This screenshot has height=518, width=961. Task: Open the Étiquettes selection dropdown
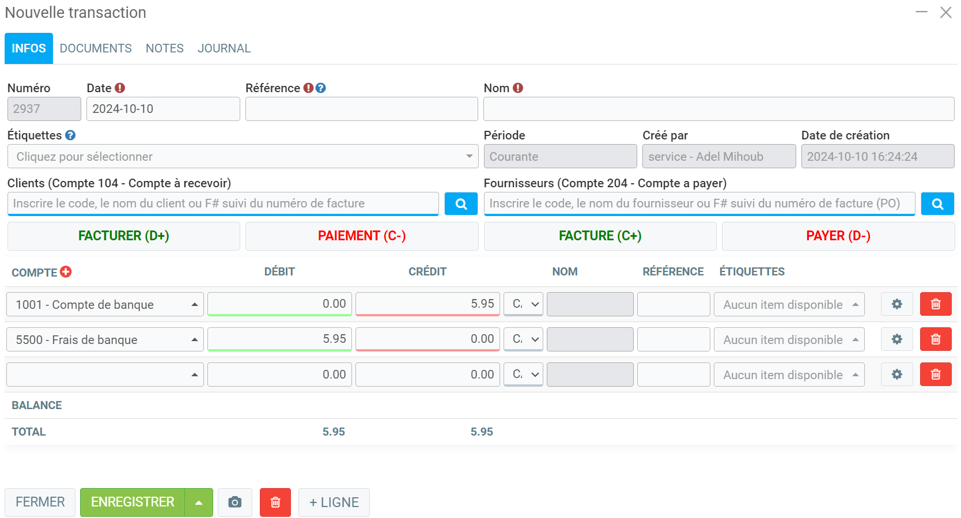pyautogui.click(x=243, y=157)
